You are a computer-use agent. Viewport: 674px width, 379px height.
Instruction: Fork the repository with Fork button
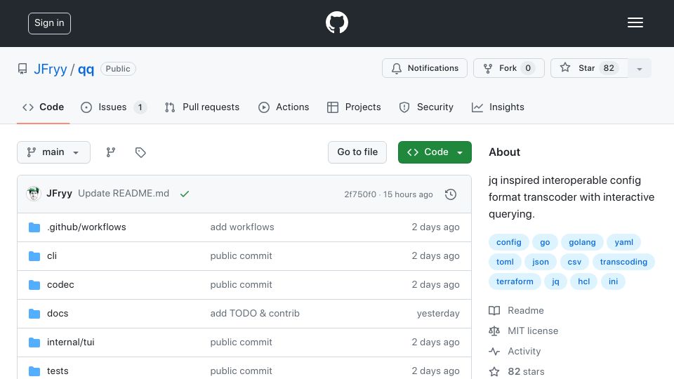[509, 68]
